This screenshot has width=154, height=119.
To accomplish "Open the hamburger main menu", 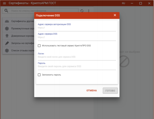I will (x=4, y=3).
